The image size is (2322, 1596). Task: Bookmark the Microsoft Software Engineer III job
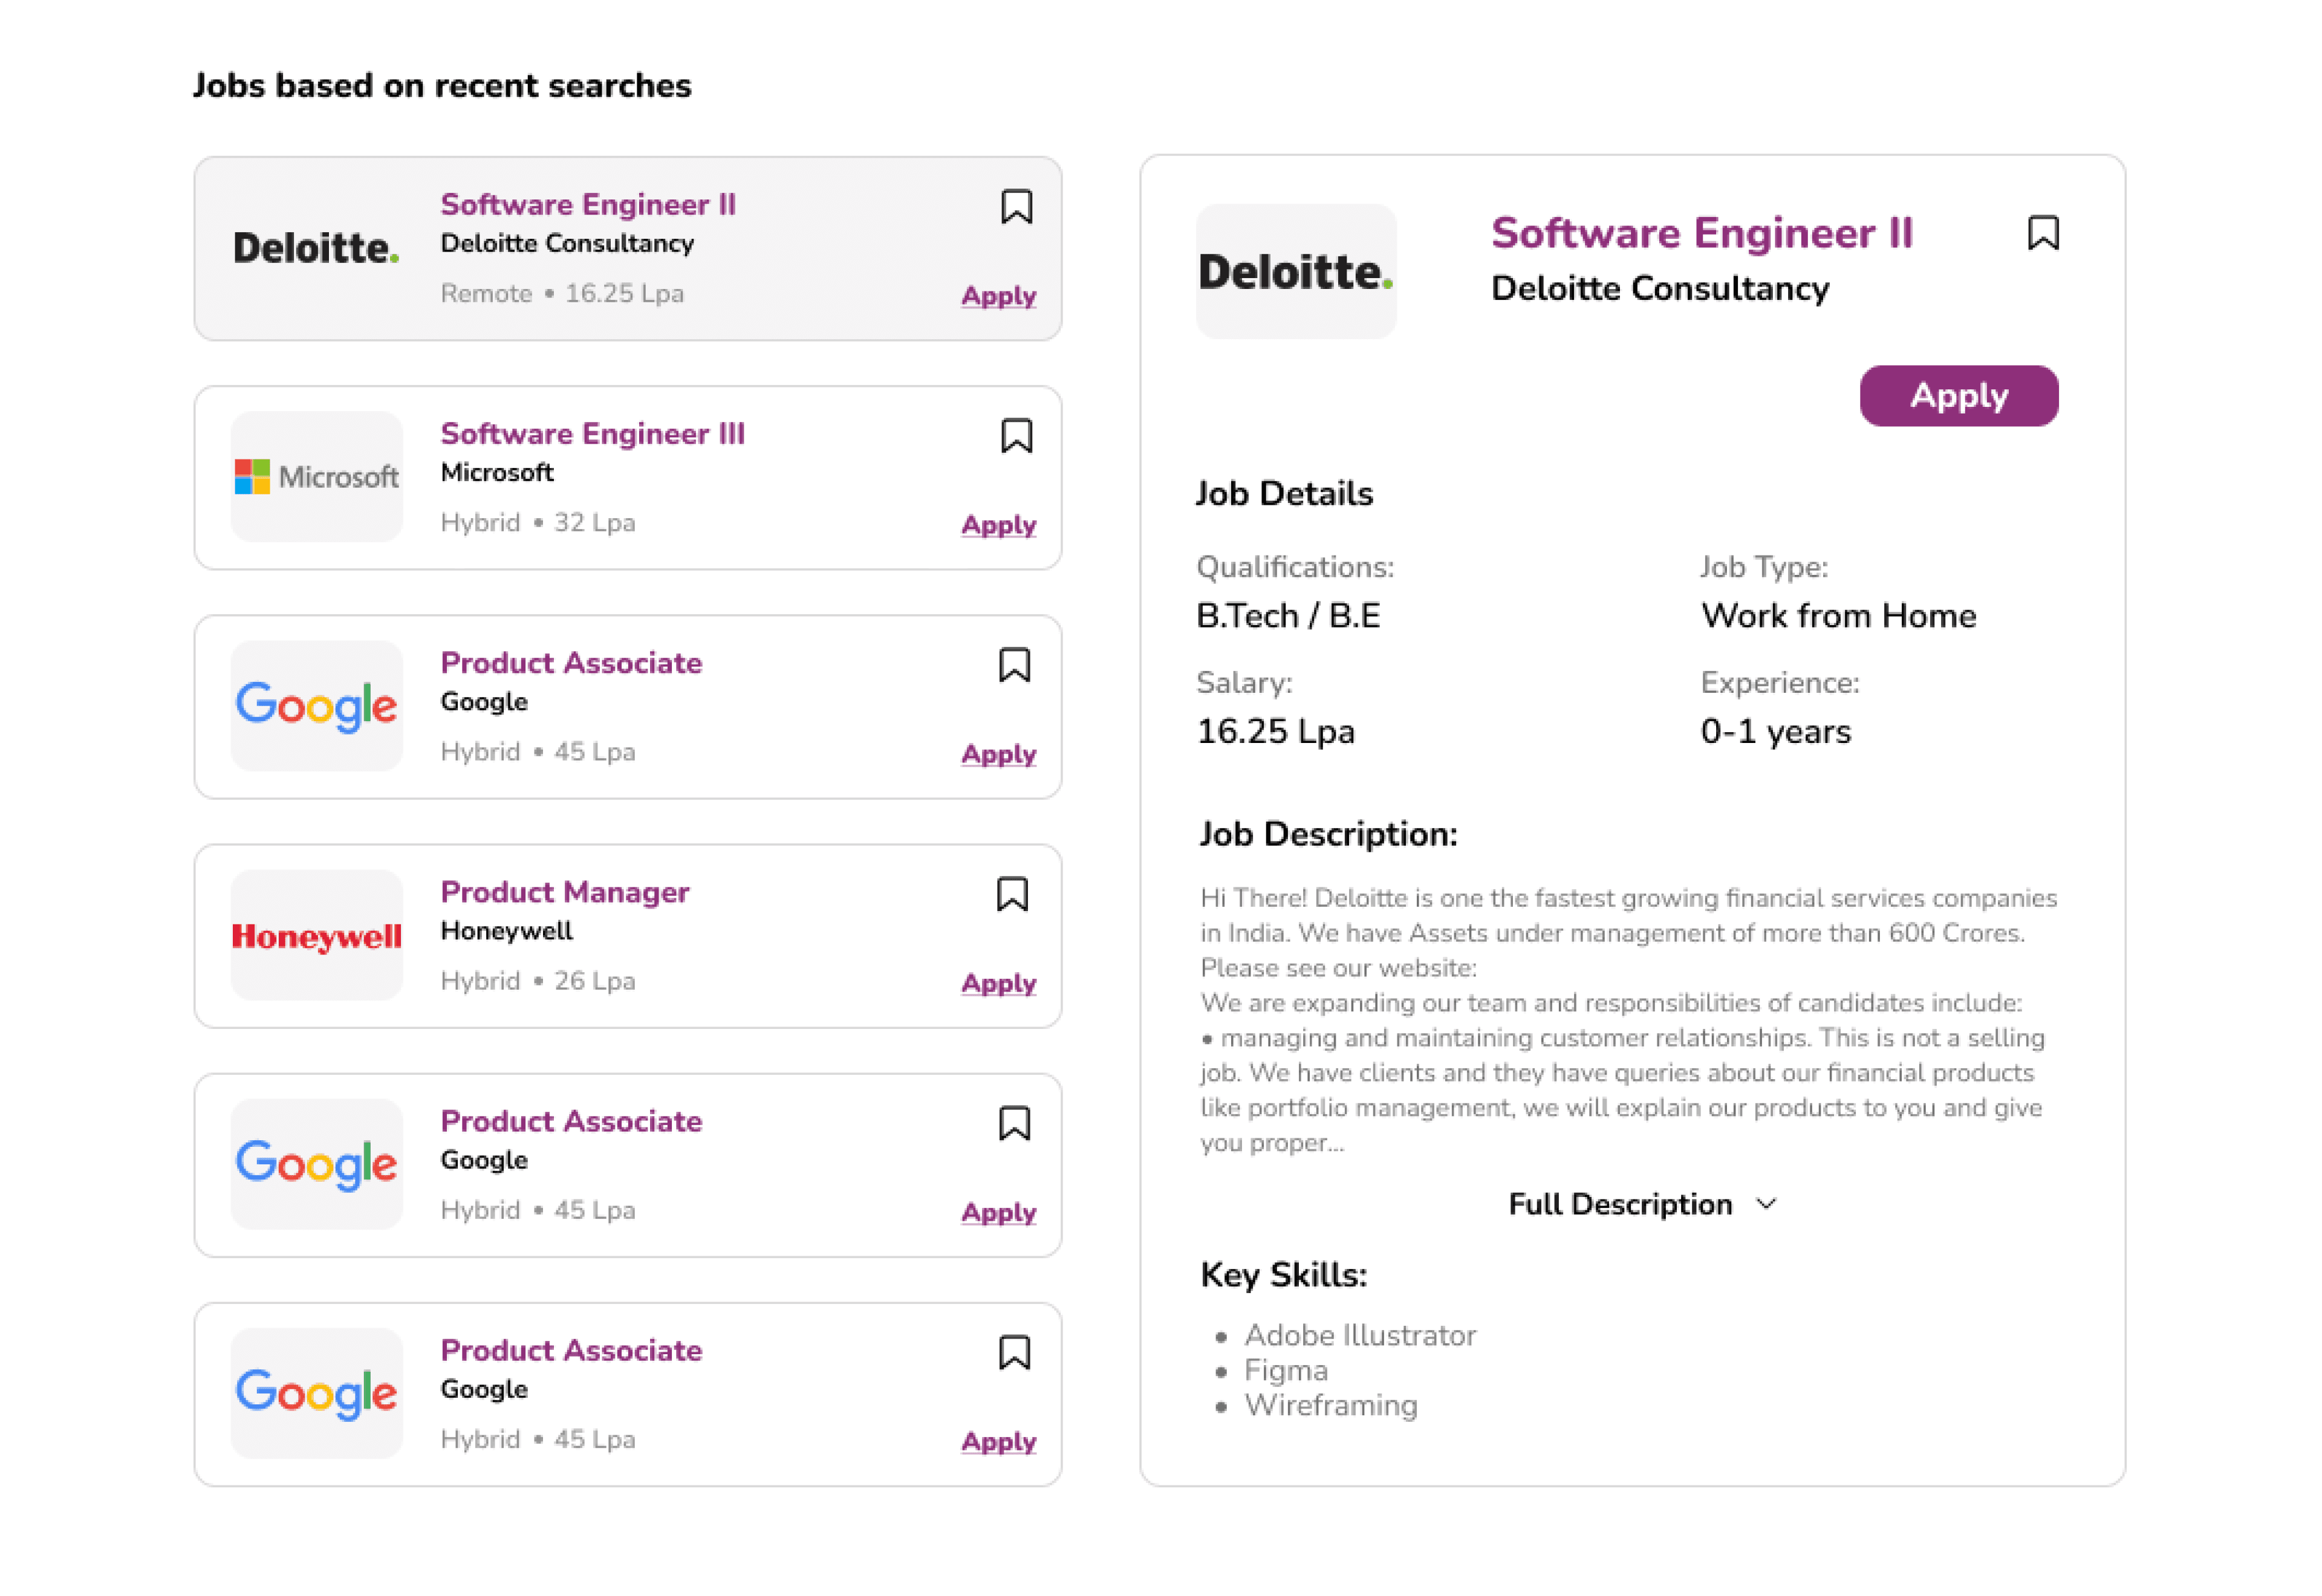(x=1016, y=436)
